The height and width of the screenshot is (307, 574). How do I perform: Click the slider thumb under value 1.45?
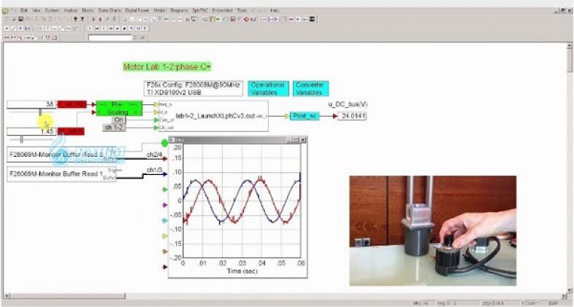(x=21, y=139)
